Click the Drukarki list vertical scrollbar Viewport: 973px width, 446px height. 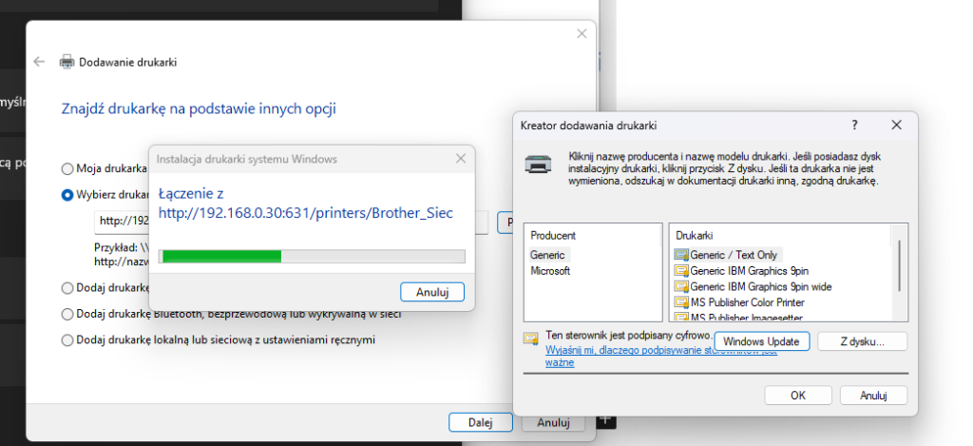[899, 265]
